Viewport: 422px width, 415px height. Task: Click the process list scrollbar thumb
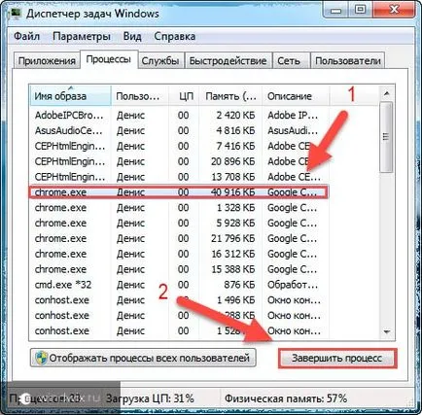click(x=386, y=137)
